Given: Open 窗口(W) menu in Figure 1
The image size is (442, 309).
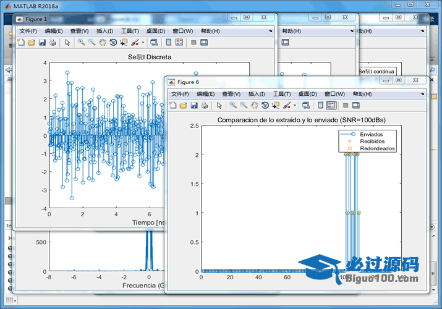Looking at the screenshot, I should (x=182, y=31).
